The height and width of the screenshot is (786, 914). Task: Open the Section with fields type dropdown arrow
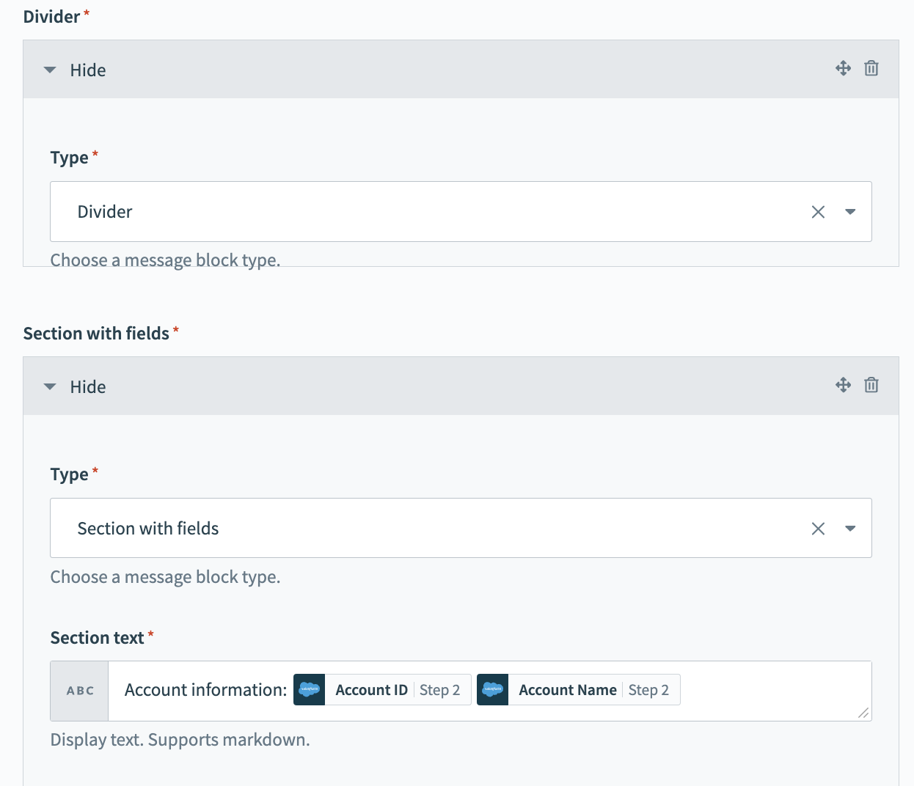click(850, 529)
